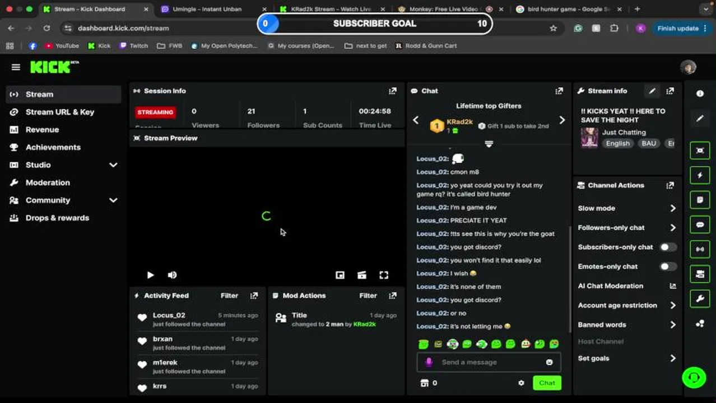Image resolution: width=716 pixels, height=403 pixels.
Task: Show next top gifter with right arrow
Action: click(x=562, y=120)
